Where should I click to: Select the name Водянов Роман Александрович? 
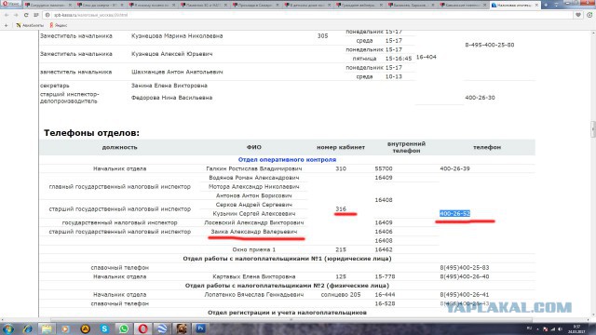(254, 178)
